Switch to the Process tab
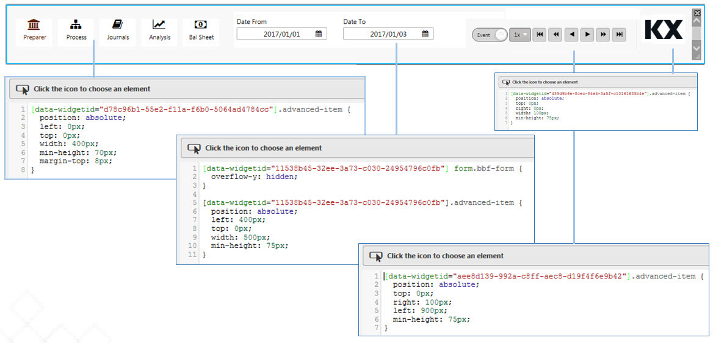The height and width of the screenshot is (343, 713). point(76,30)
